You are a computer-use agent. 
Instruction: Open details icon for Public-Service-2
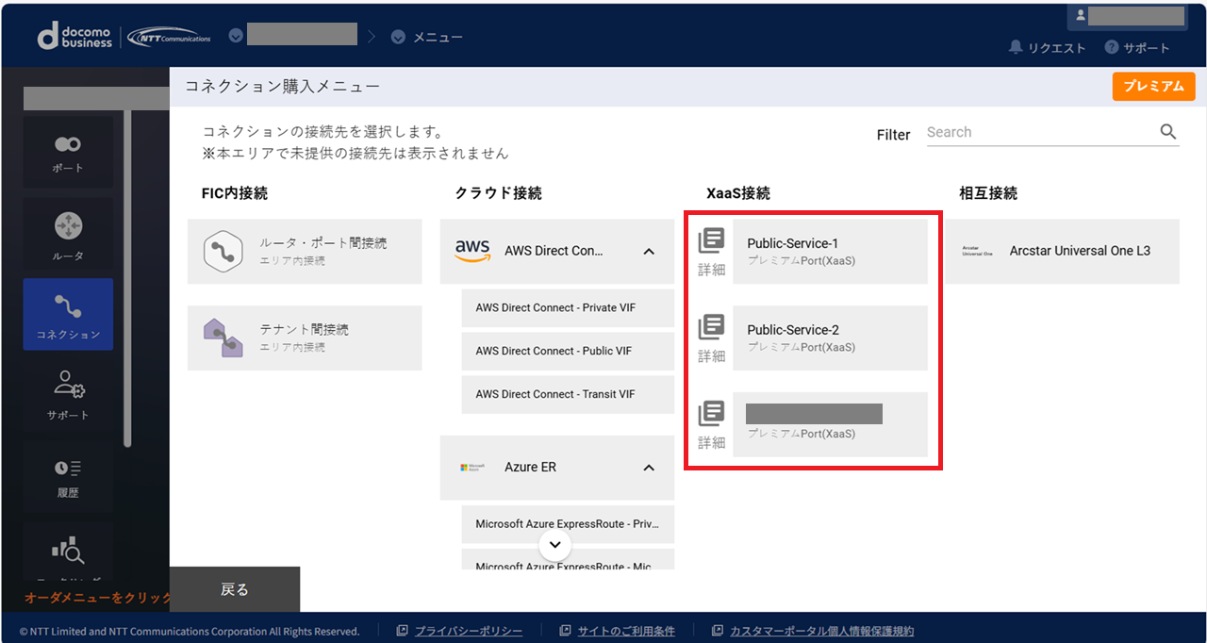(x=711, y=338)
